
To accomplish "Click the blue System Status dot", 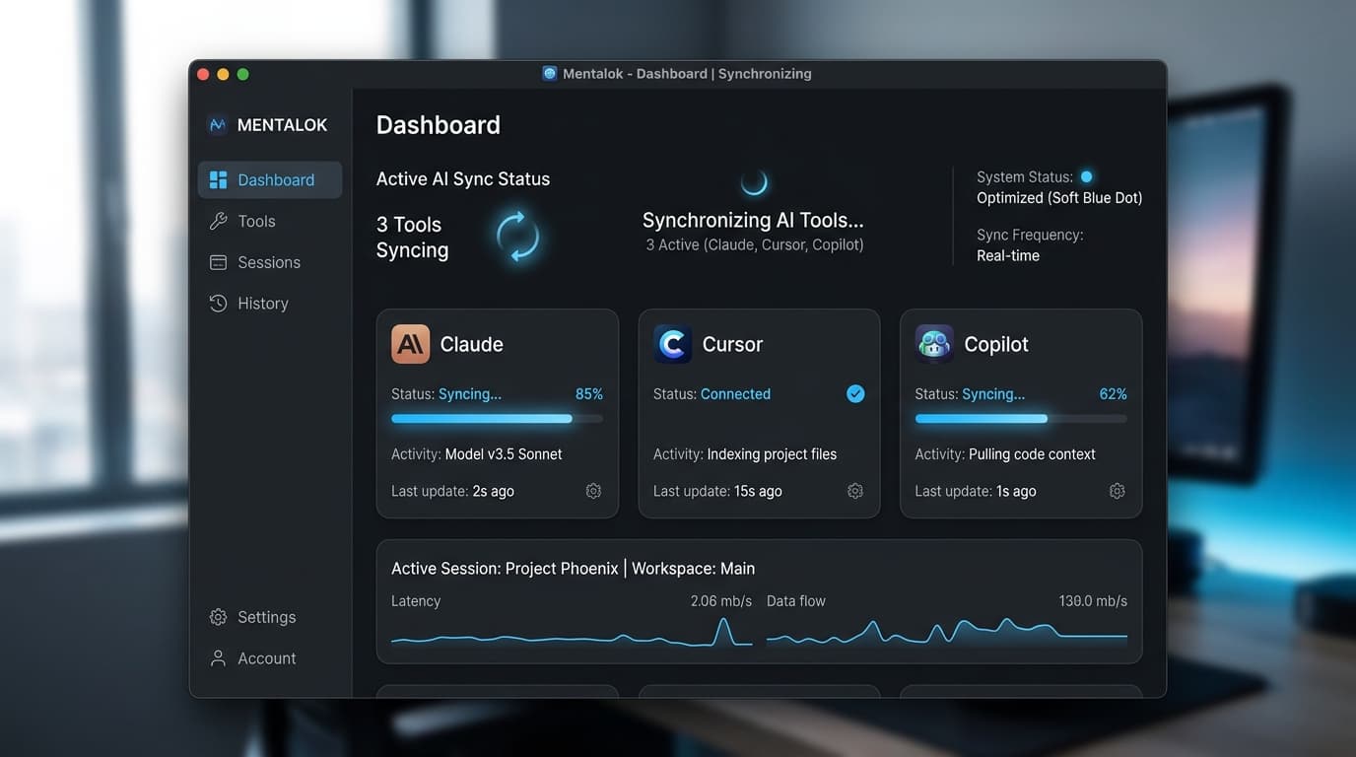I will [x=1086, y=177].
